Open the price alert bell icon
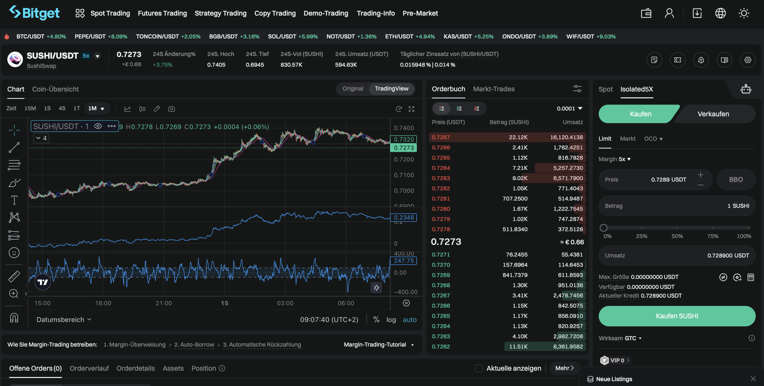Screen dimensions: 764x386 701,60
